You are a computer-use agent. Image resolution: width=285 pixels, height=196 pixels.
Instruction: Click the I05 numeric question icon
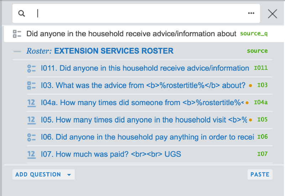(31, 120)
